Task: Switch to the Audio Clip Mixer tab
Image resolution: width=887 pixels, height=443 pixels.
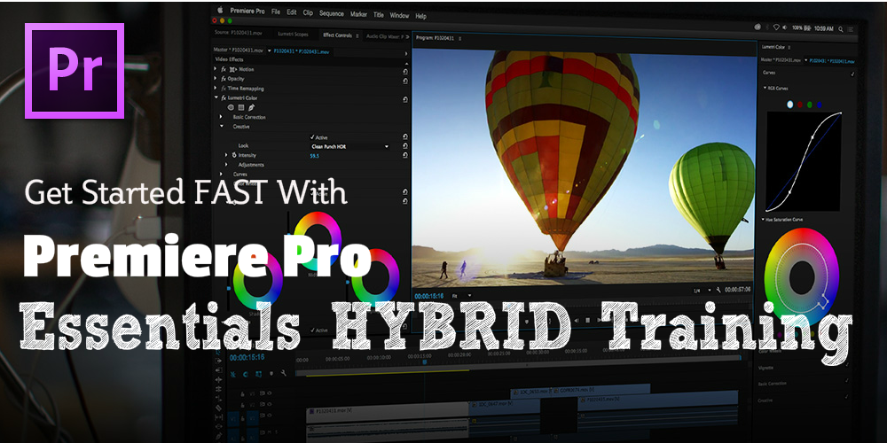Action: tap(385, 36)
